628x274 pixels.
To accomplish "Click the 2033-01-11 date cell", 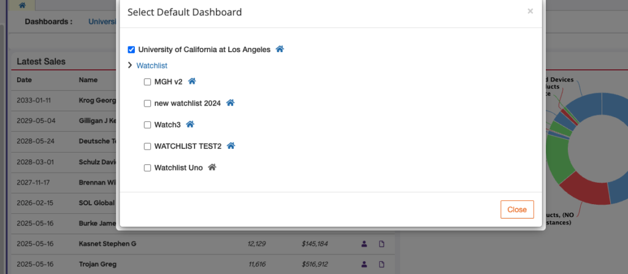I will coord(34,100).
